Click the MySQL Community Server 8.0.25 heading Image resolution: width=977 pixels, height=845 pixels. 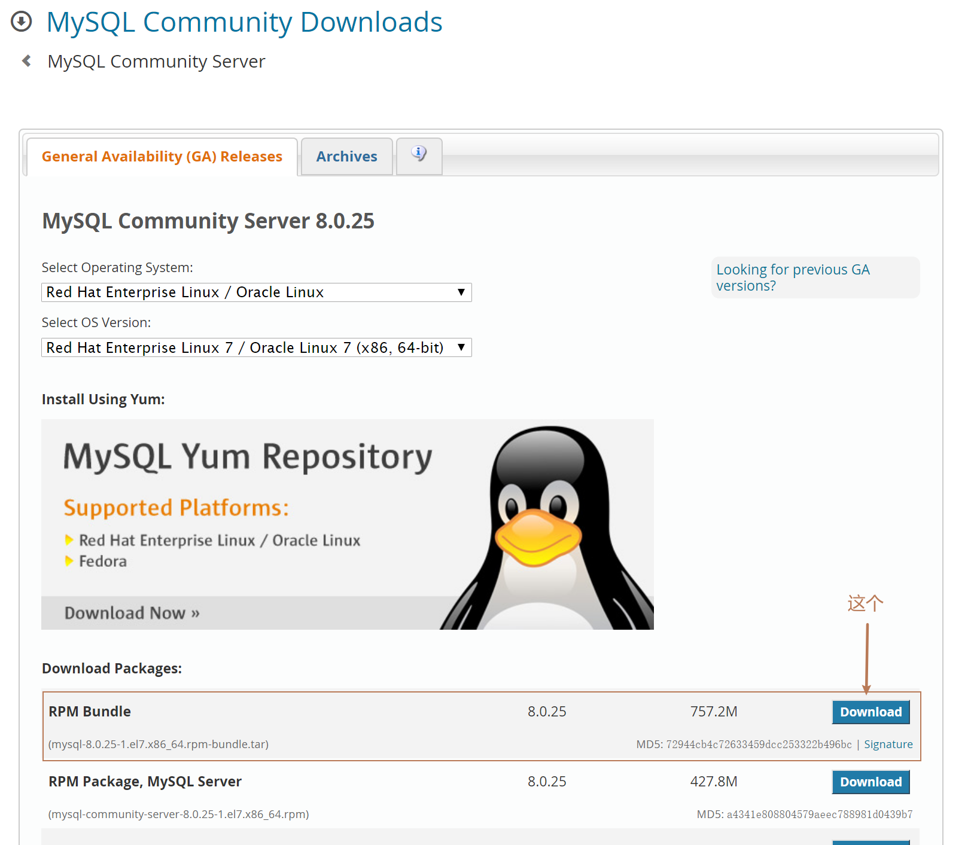coord(208,221)
